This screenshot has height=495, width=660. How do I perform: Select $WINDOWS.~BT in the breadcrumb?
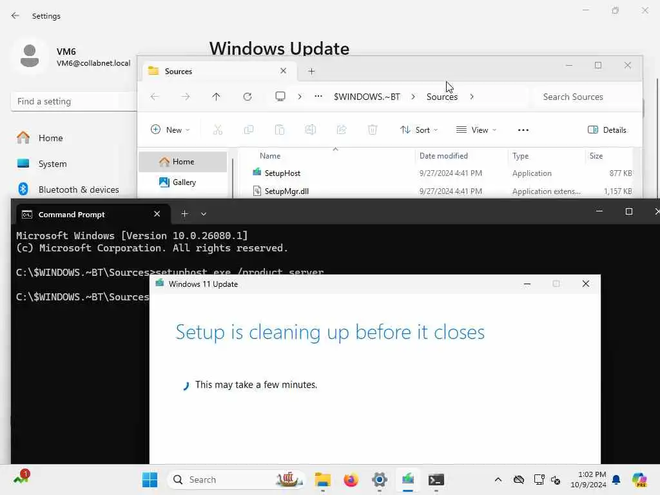[x=367, y=97]
